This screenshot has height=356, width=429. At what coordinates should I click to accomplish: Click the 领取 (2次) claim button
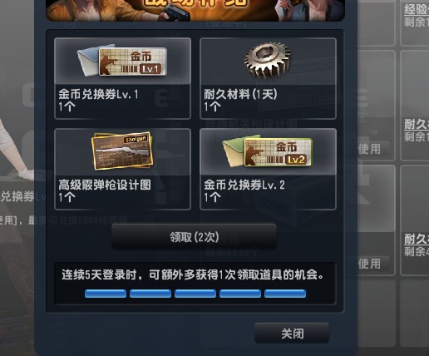click(194, 237)
